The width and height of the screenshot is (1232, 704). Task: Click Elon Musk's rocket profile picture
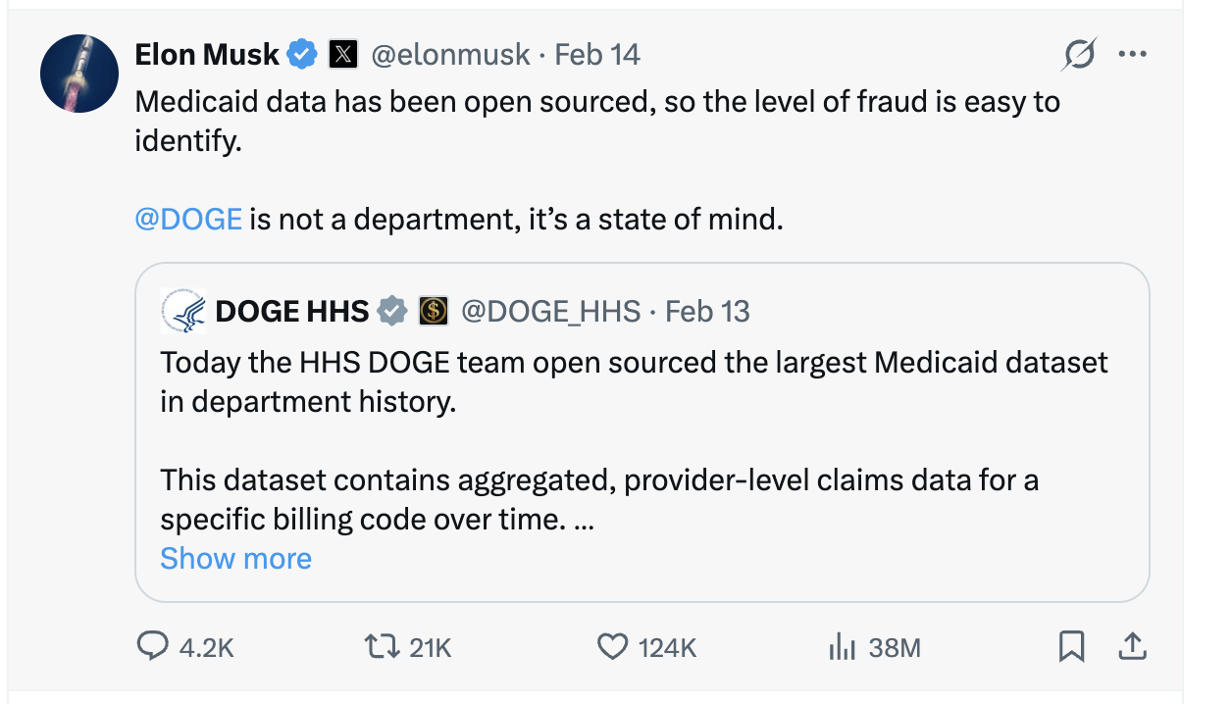(79, 74)
